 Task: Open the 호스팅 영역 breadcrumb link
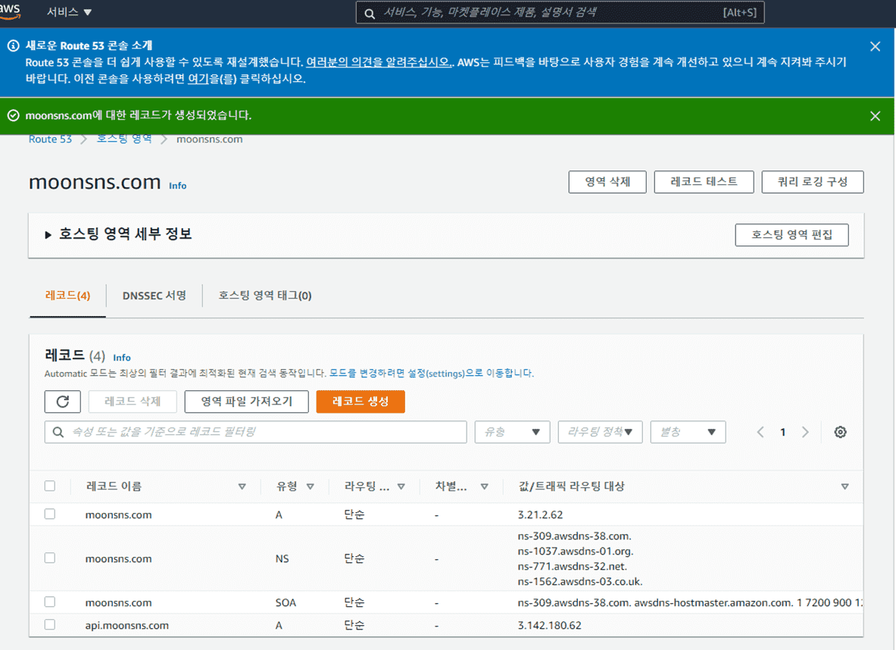(x=124, y=139)
